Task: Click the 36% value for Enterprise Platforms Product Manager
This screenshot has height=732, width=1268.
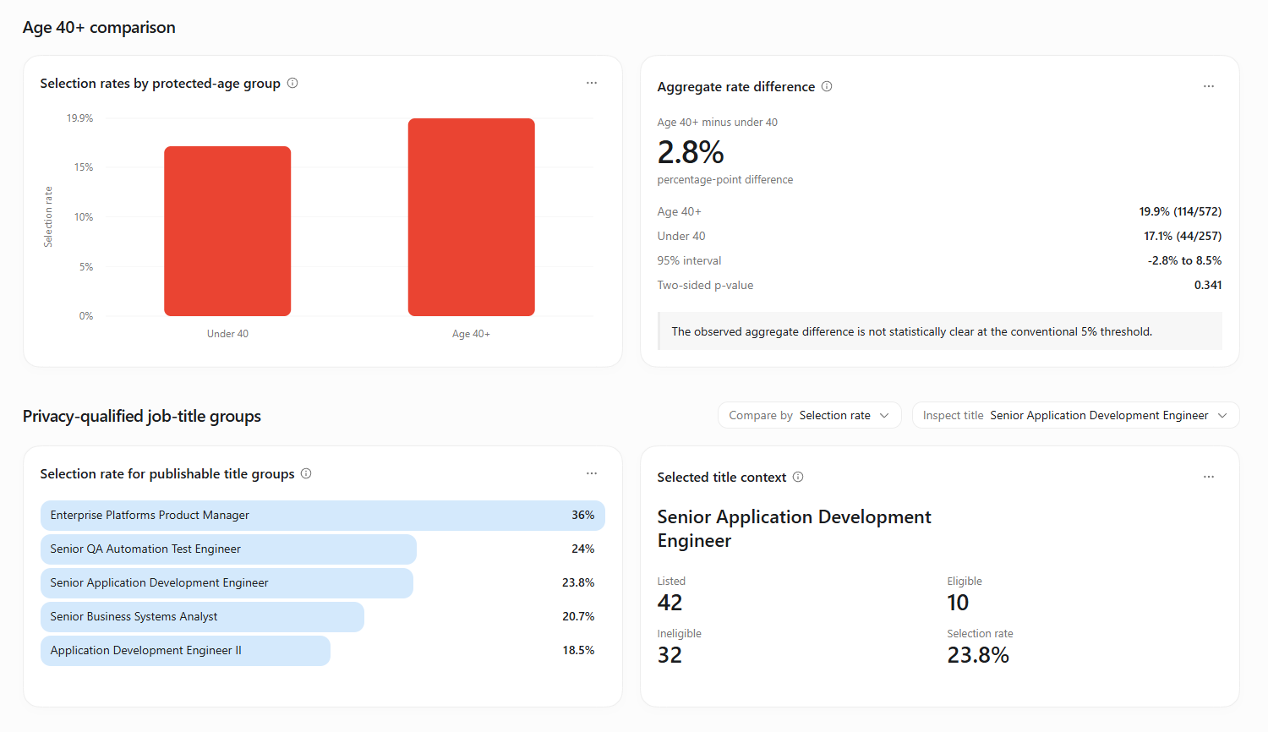Action: point(583,515)
